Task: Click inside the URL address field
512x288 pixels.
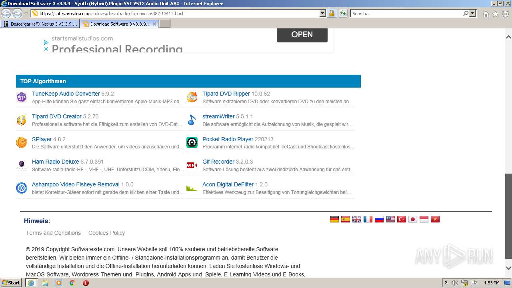Action: click(x=178, y=13)
